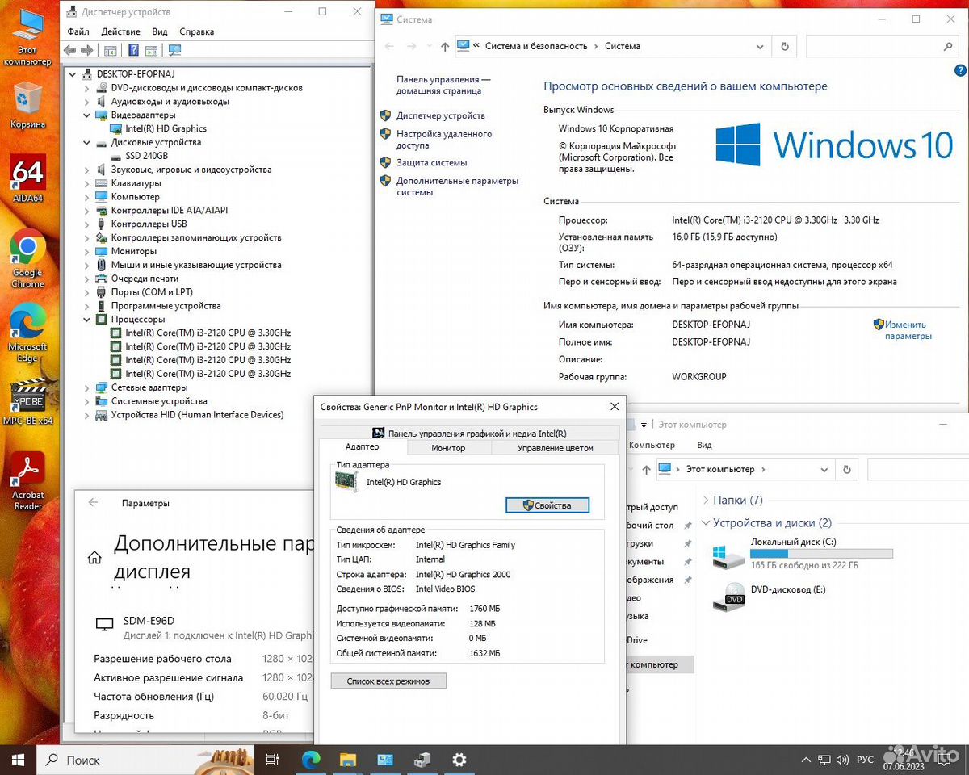Image resolution: width=969 pixels, height=775 pixels.
Task: Collapse the Папки (7) group
Action: [x=706, y=501]
